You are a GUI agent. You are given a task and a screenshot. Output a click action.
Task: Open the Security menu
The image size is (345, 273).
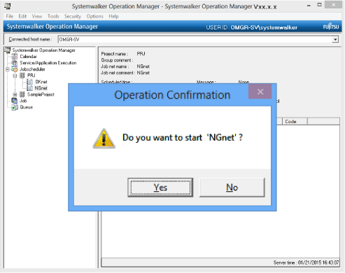[x=73, y=16]
